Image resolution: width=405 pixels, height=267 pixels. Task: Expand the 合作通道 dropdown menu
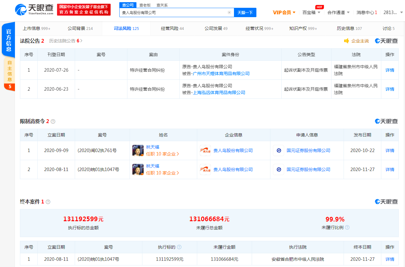click(338, 12)
